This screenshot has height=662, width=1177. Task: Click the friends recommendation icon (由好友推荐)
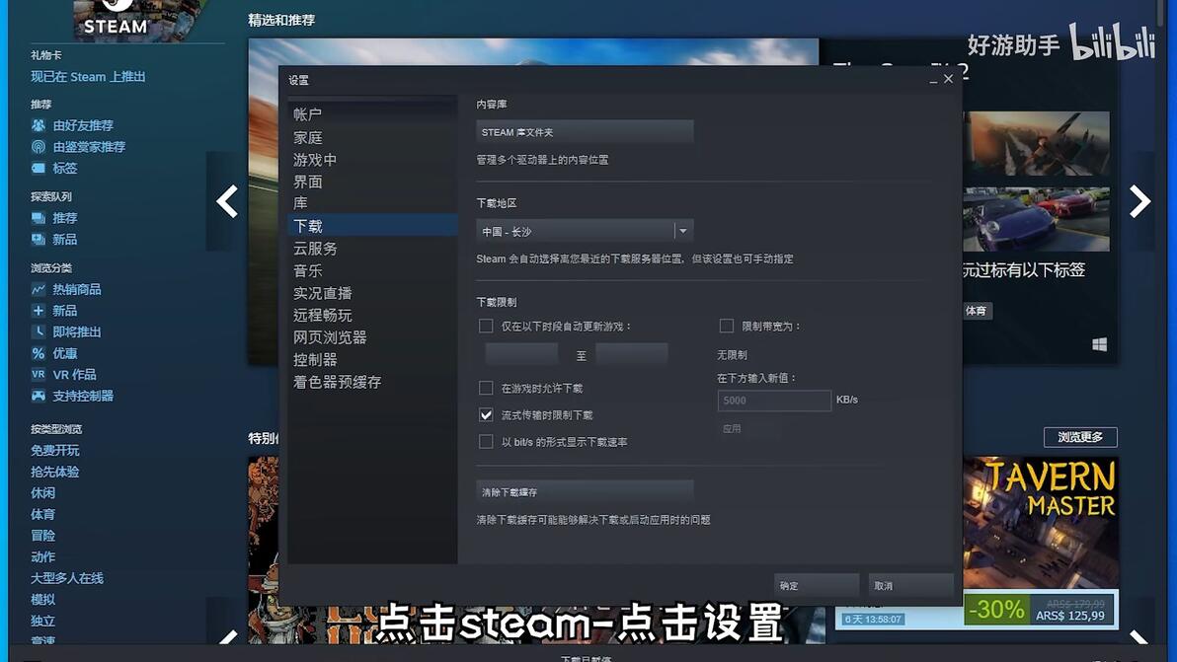39,125
